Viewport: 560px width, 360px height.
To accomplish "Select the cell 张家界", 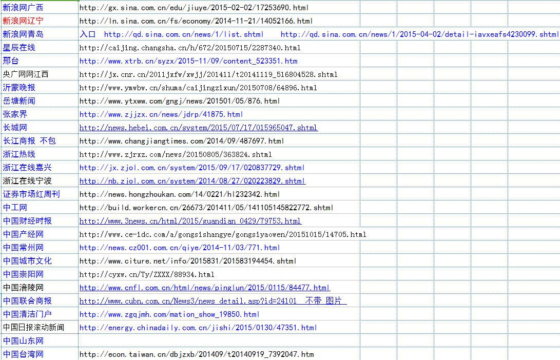I will click(x=40, y=114).
